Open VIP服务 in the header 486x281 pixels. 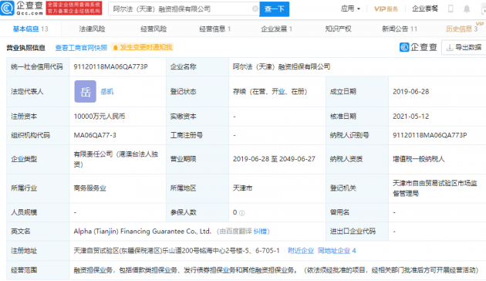point(386,9)
